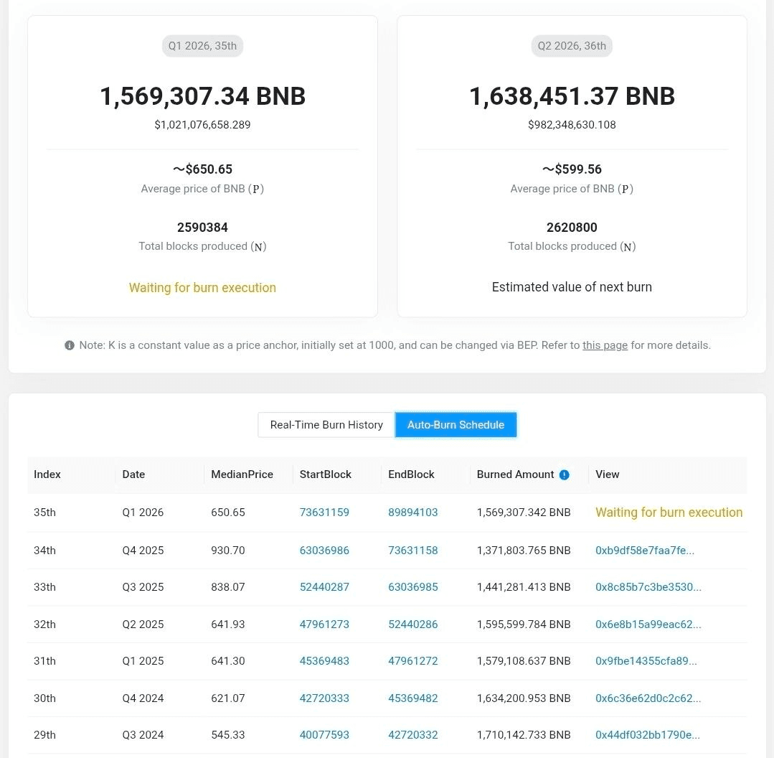
Task: Click the Q1 2026, 35th badge
Action: 202,46
